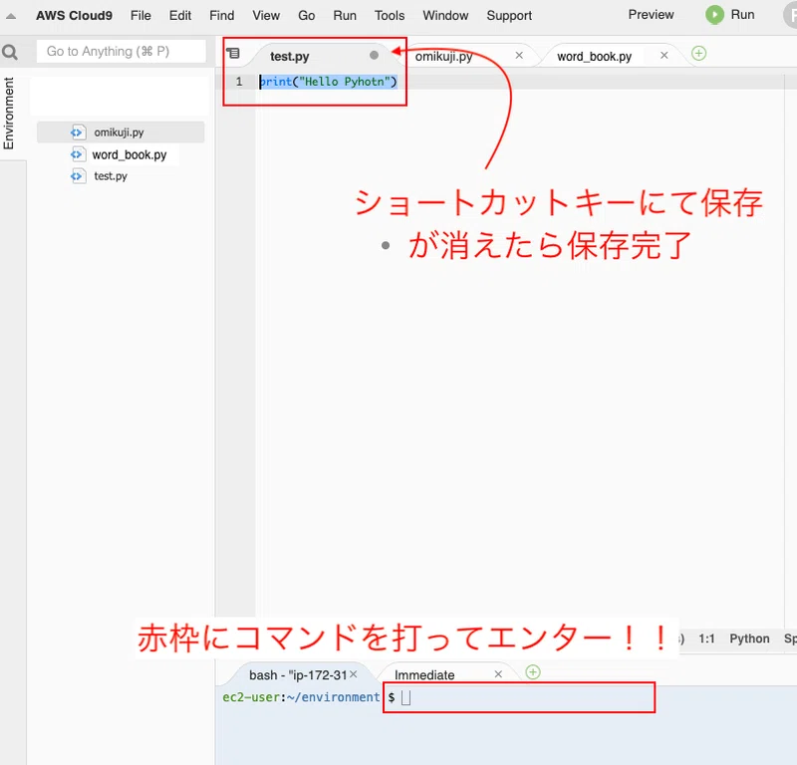Focus the Go to Anything field
Image resolution: width=797 pixels, height=765 pixels.
point(121,52)
